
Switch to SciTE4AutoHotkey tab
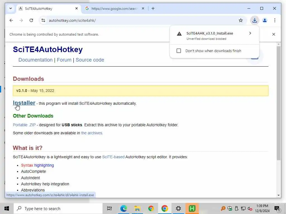tap(48, 9)
